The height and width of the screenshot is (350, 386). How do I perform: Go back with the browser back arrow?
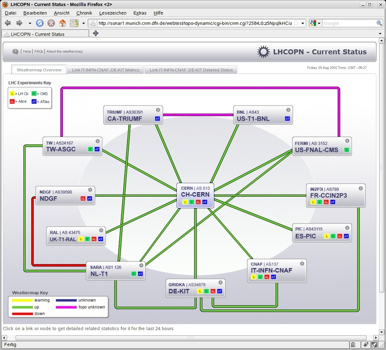[x=7, y=23]
